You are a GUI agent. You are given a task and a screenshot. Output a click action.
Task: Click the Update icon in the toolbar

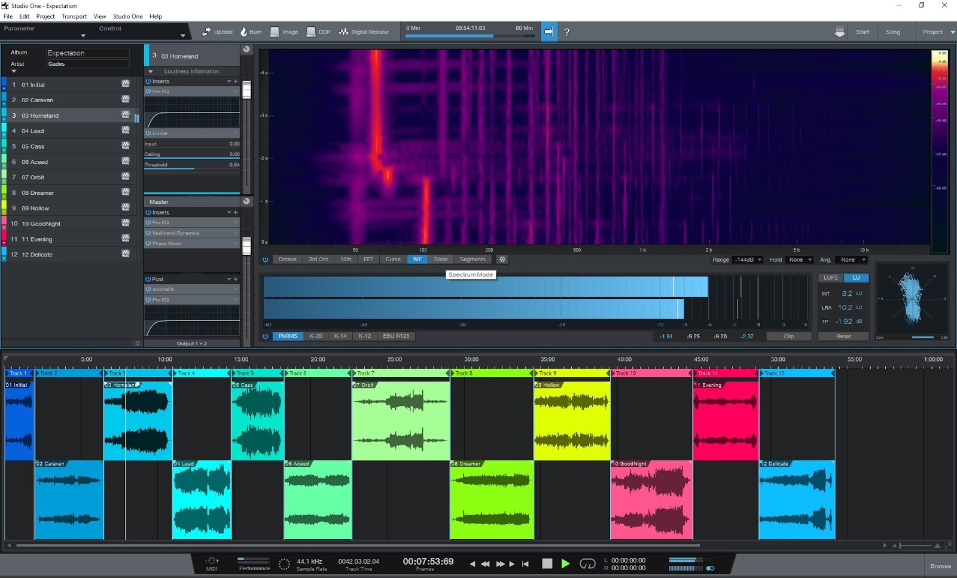point(205,32)
